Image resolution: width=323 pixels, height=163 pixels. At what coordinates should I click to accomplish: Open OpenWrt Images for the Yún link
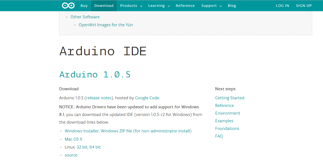[x=106, y=25]
